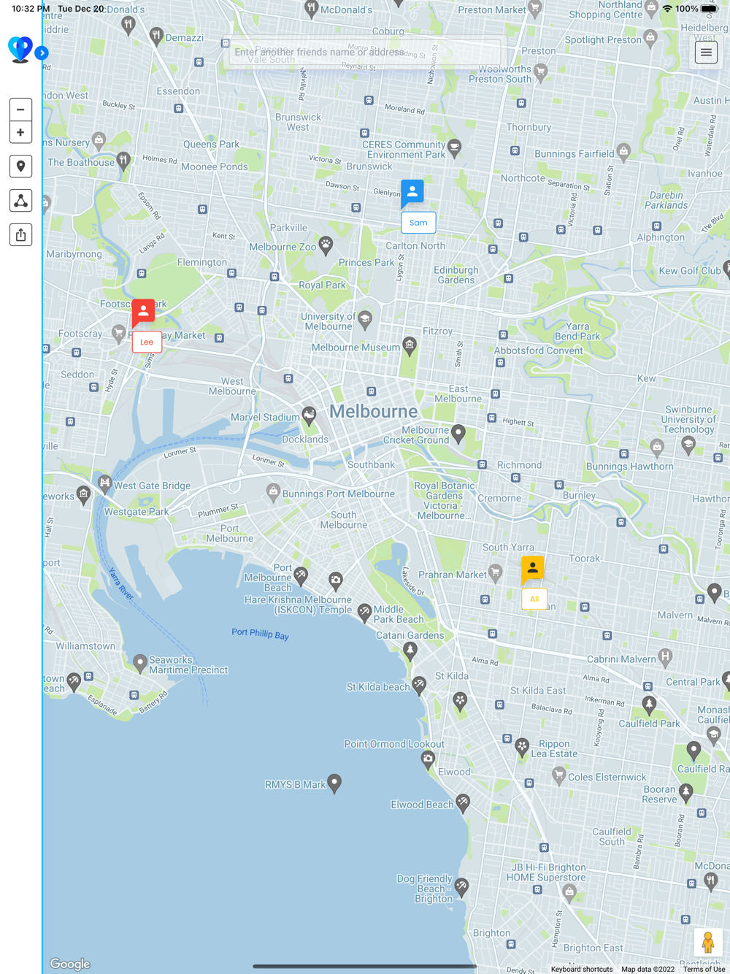Click the Royal Botanic Gardens Victoria label
The height and width of the screenshot is (974, 730).
445,500
